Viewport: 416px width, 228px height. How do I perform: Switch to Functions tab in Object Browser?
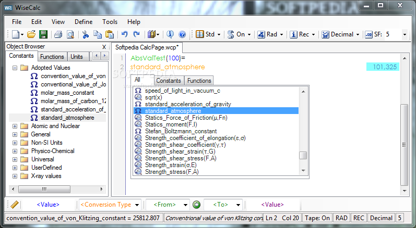coord(52,57)
